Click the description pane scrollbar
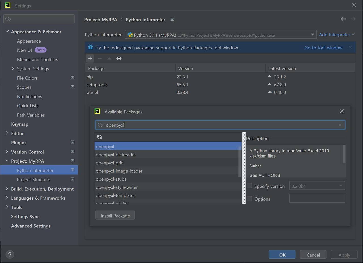Viewport: 363px width, 263px height. 344,154
